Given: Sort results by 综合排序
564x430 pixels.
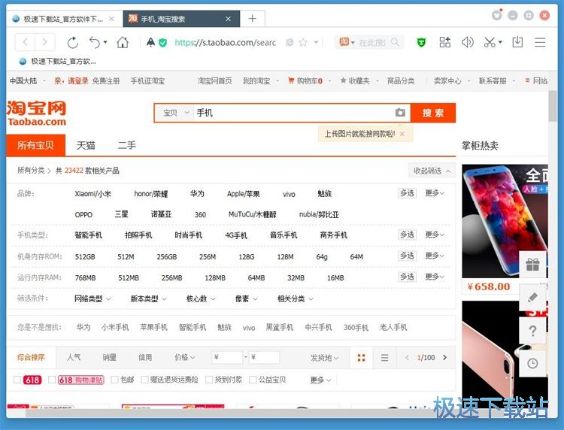Looking at the screenshot, I should pos(31,357).
